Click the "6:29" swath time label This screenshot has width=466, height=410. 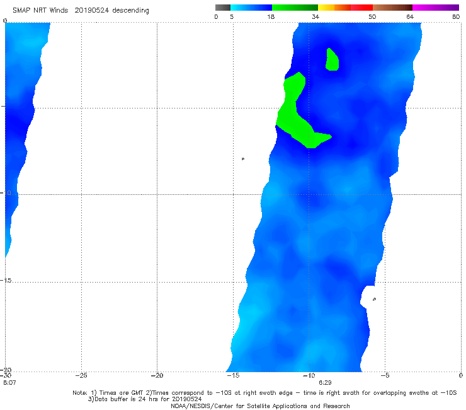pos(325,383)
